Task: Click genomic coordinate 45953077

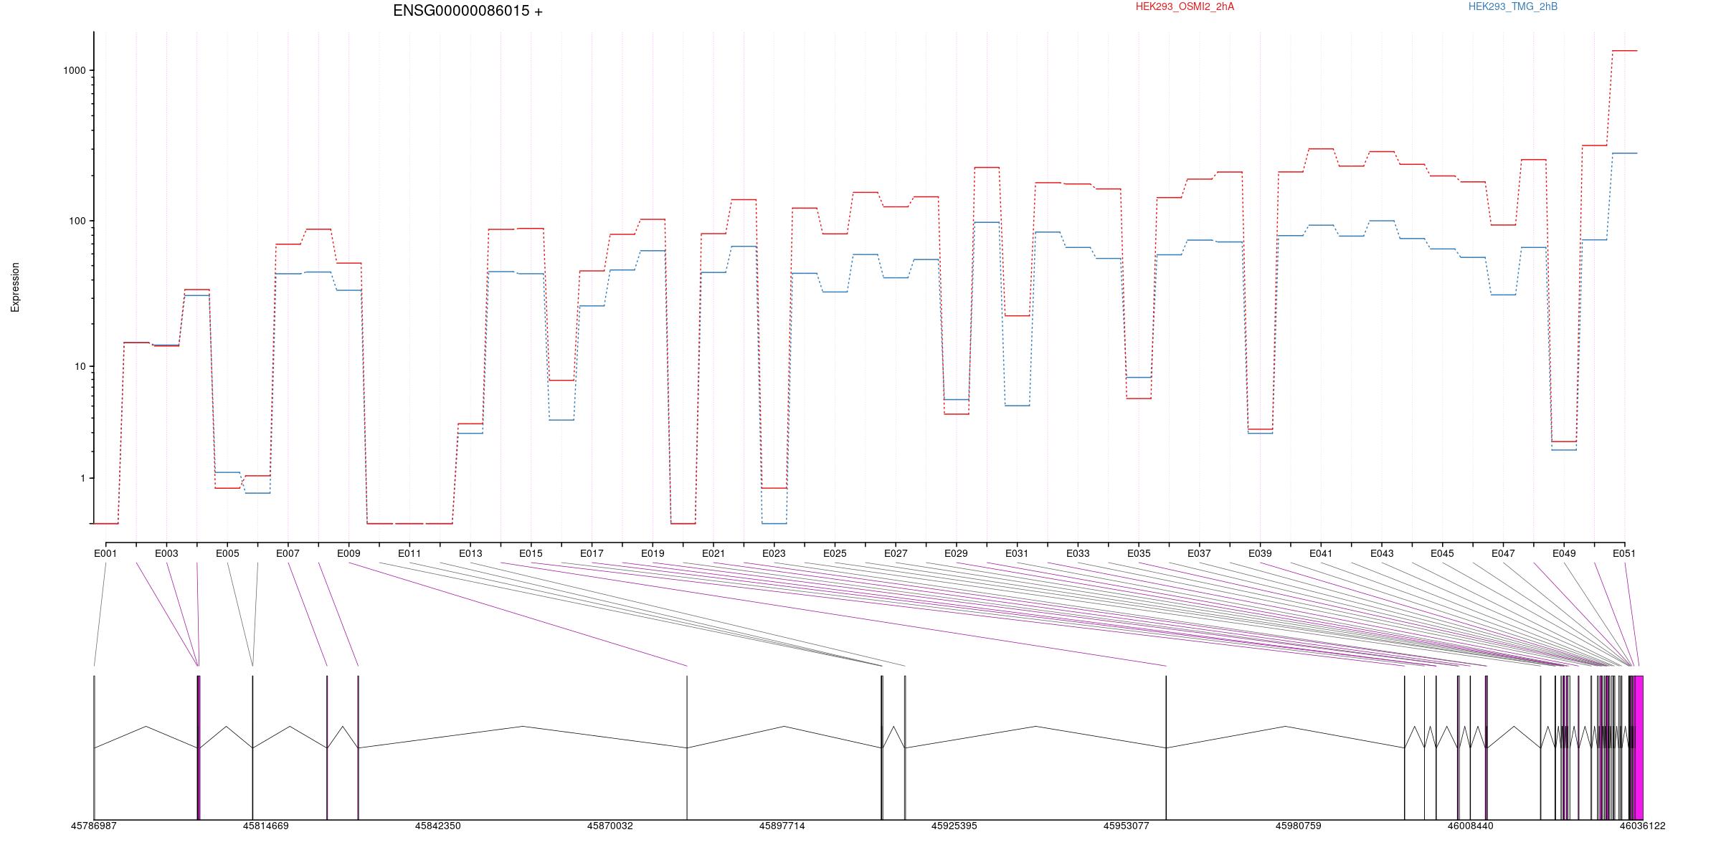Action: [1127, 826]
